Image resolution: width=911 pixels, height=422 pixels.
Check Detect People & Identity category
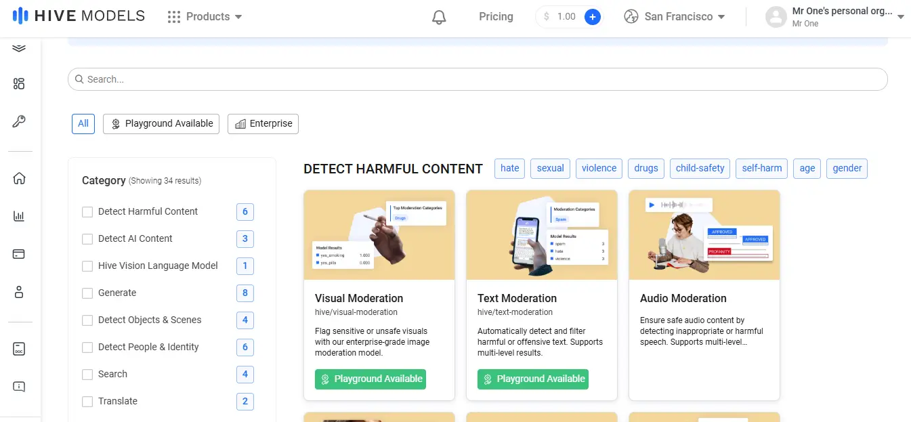coord(87,347)
